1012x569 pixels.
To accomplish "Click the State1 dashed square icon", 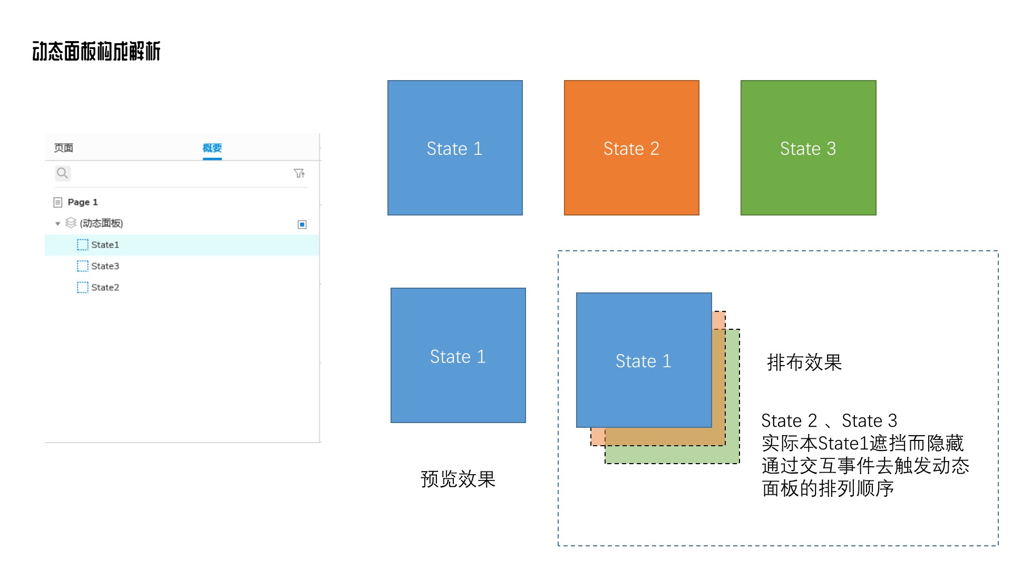I will [83, 244].
